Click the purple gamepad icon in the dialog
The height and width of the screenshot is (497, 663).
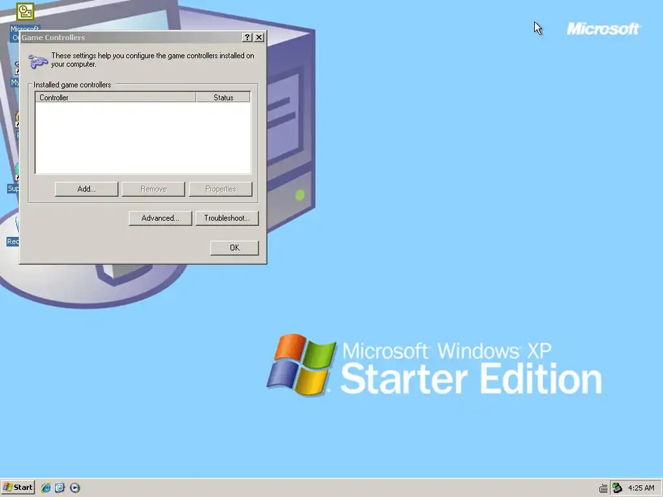point(38,61)
